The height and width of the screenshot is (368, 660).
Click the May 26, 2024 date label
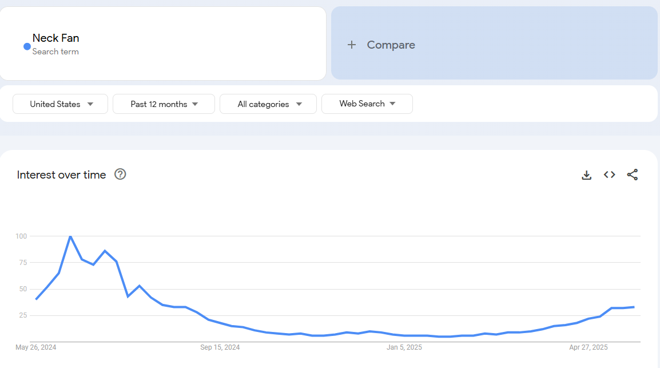35,347
